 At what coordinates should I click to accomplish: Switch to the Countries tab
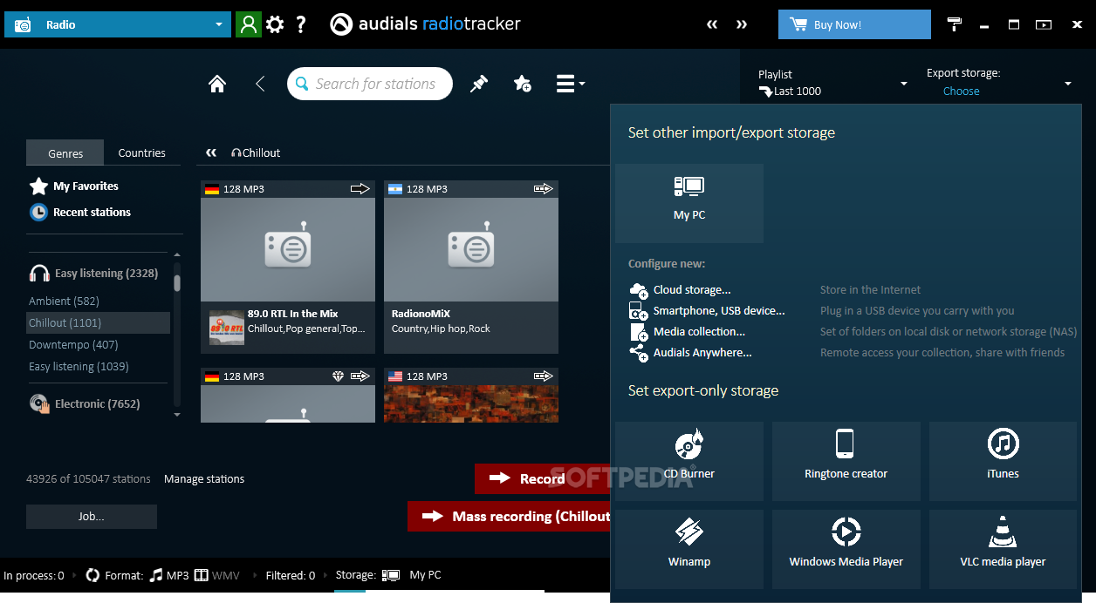[x=142, y=152]
